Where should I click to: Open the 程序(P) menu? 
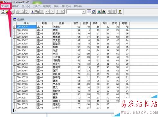click(47, 6)
